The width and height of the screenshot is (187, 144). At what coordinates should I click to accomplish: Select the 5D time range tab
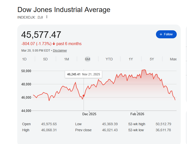[x=45, y=59]
